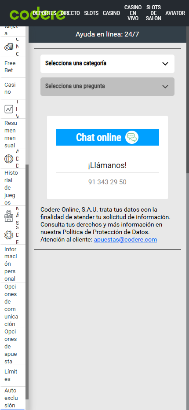This screenshot has width=189, height=410.
Task: Open Free Bet in the sidebar
Action: [13, 67]
